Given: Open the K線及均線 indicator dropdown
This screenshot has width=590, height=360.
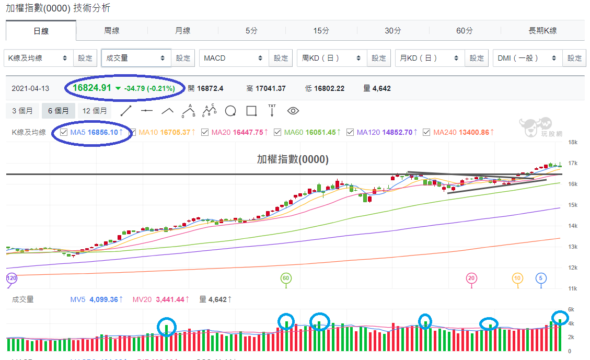Looking at the screenshot, I should 38,58.
